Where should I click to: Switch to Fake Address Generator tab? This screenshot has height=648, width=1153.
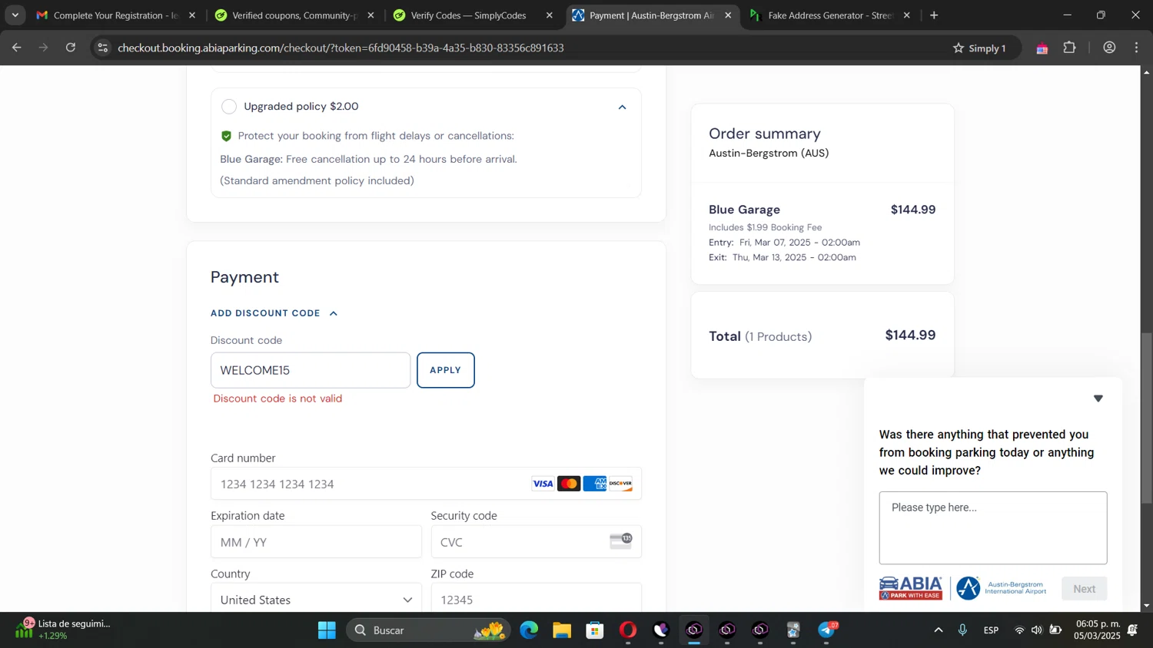[830, 15]
